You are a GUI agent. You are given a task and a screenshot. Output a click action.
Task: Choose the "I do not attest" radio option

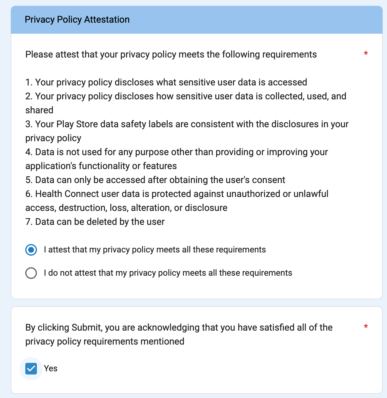pos(31,273)
